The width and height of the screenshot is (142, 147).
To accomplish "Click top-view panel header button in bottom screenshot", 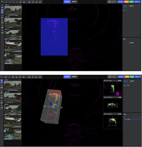I will (x=120, y=81).
